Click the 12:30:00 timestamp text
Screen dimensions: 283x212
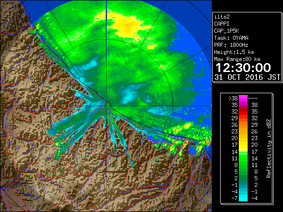[243, 68]
